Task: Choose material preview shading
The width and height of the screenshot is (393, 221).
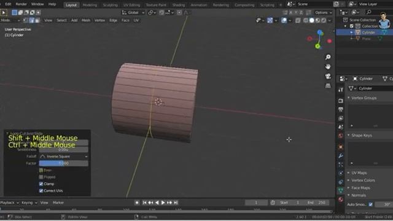Action: tap(317, 20)
